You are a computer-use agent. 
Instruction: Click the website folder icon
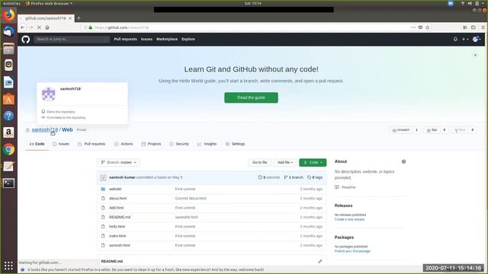pos(103,190)
